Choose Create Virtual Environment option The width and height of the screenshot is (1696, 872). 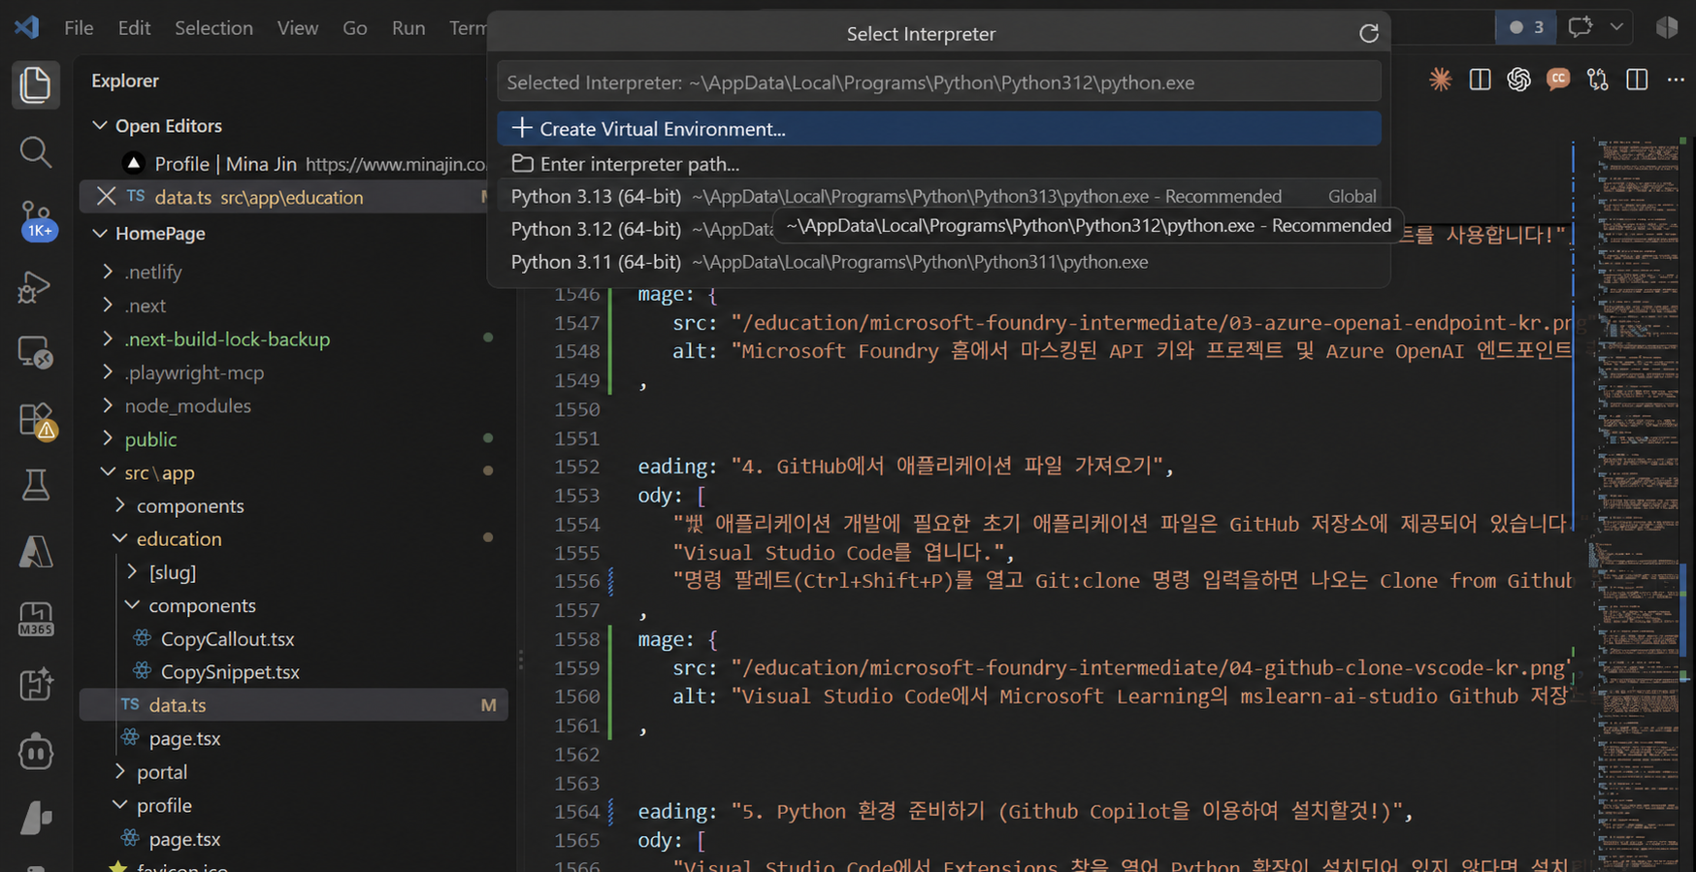[939, 128]
